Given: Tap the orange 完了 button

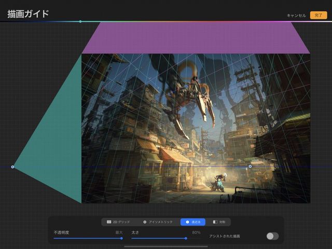Looking at the screenshot, I should point(319,15).
